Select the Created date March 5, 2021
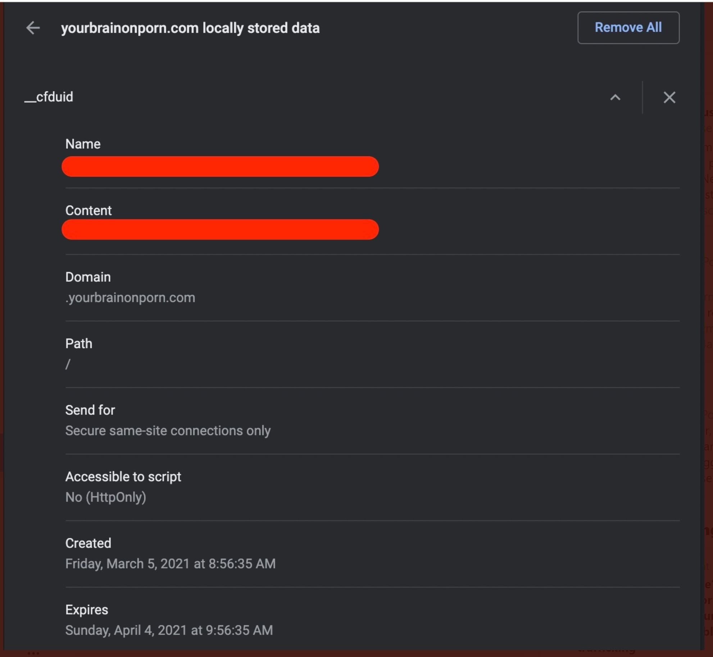 pos(171,564)
